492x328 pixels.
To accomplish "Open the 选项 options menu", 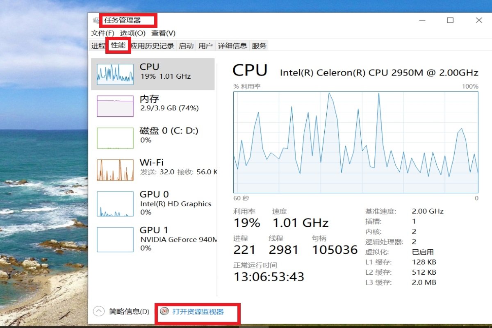I will point(132,33).
